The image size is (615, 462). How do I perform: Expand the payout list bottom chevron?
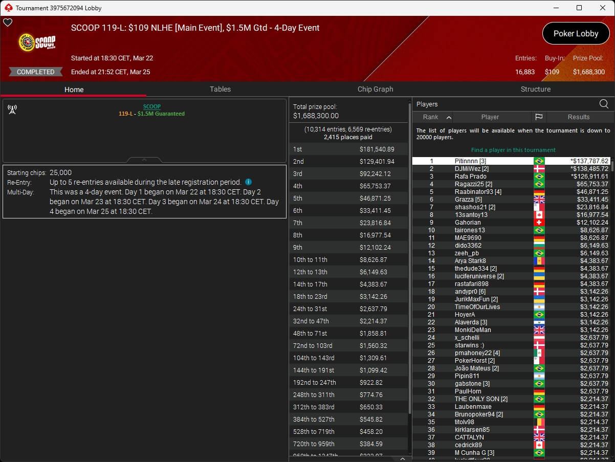point(402,459)
